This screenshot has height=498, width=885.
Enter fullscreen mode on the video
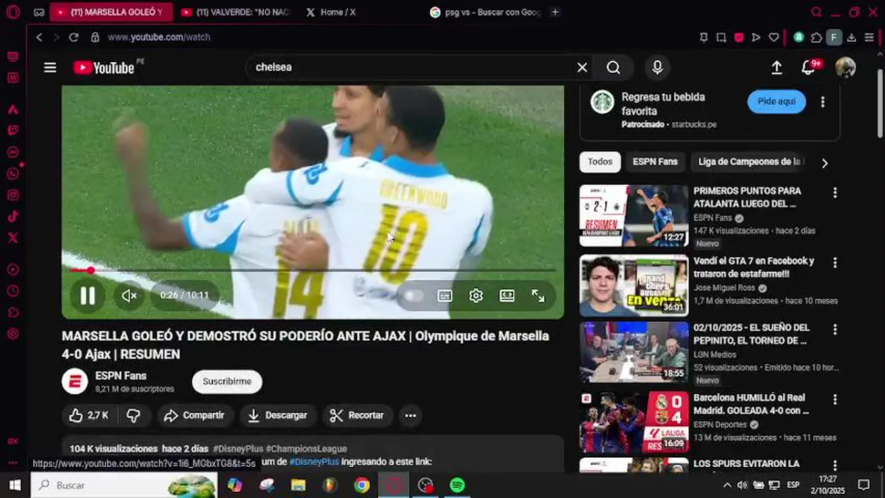[538, 296]
